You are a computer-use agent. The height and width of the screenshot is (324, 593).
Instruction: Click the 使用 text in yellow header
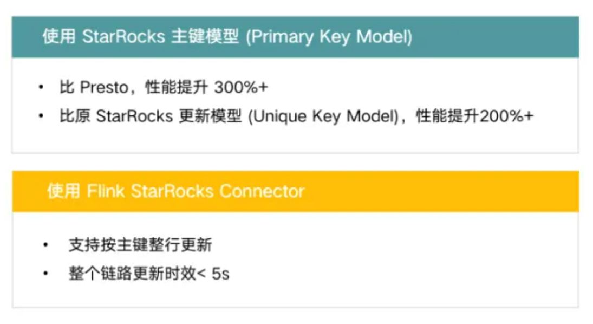63,191
